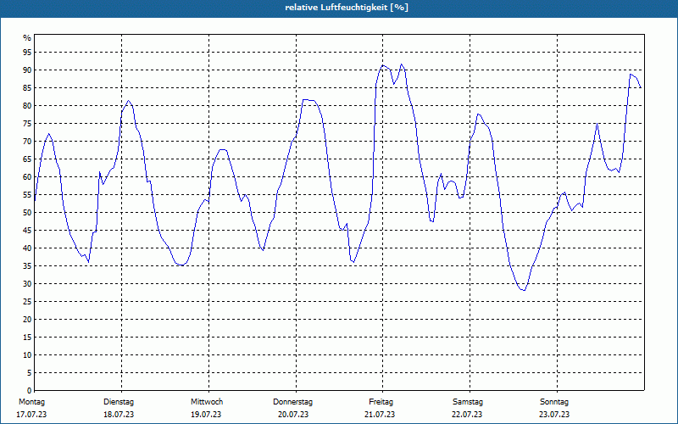Click the y-axis value 10

pos(27,354)
